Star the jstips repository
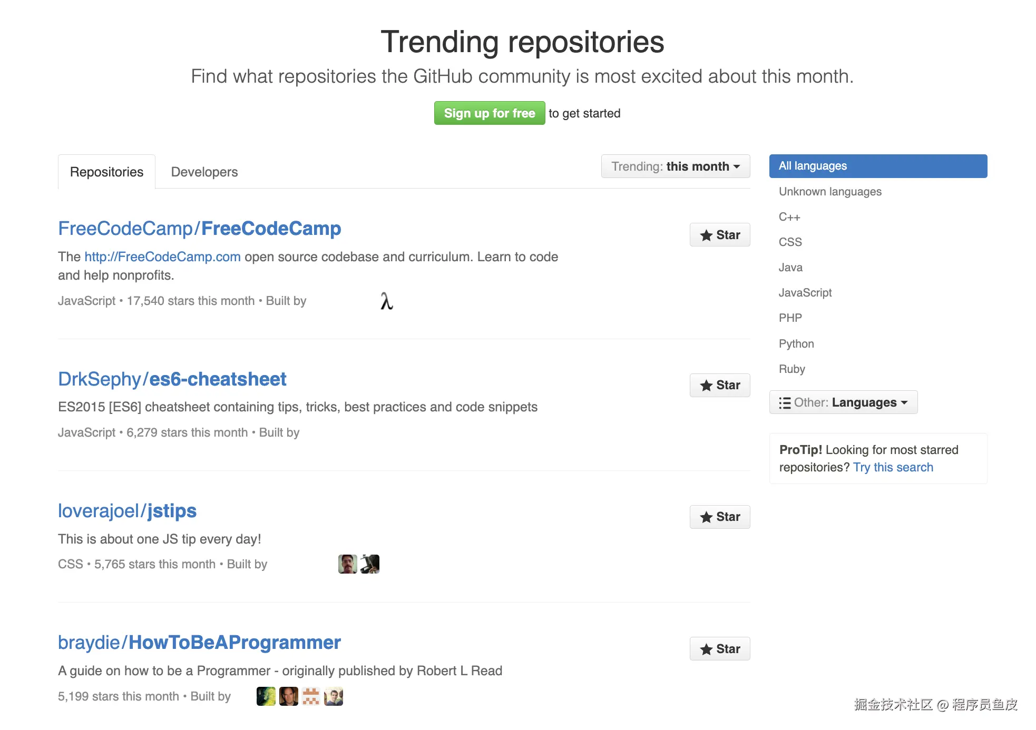1036x730 pixels. [x=719, y=517]
